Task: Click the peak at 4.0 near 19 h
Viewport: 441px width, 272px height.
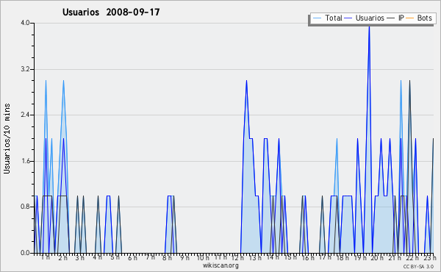Action: coord(369,26)
